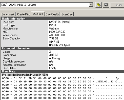Click the Extended Information section header
The image size is (124, 100).
(x=63, y=48)
